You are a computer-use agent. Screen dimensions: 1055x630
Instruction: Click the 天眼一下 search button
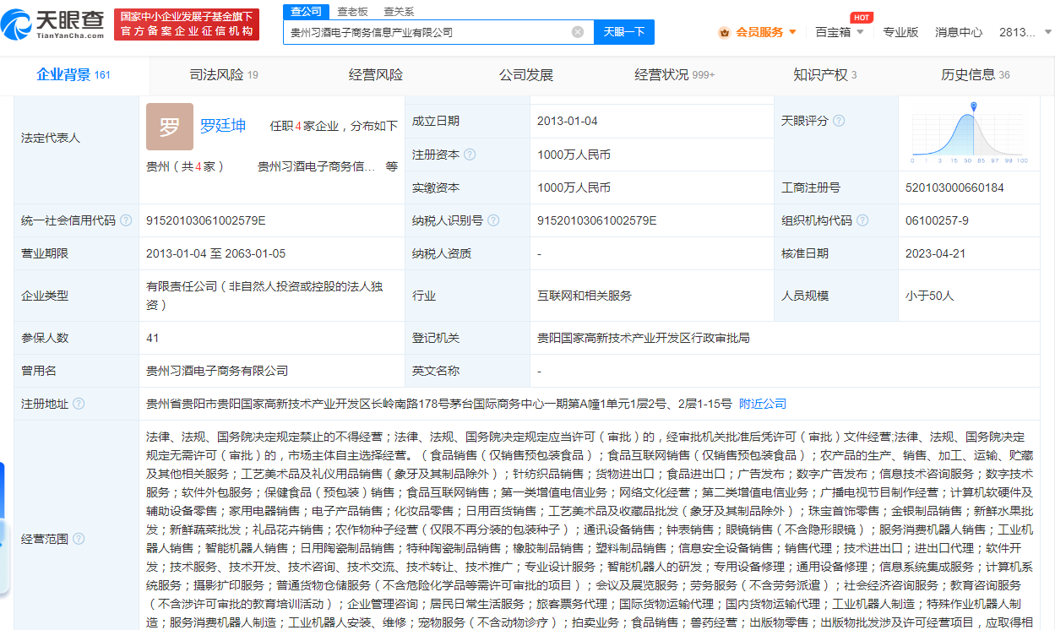(x=624, y=32)
